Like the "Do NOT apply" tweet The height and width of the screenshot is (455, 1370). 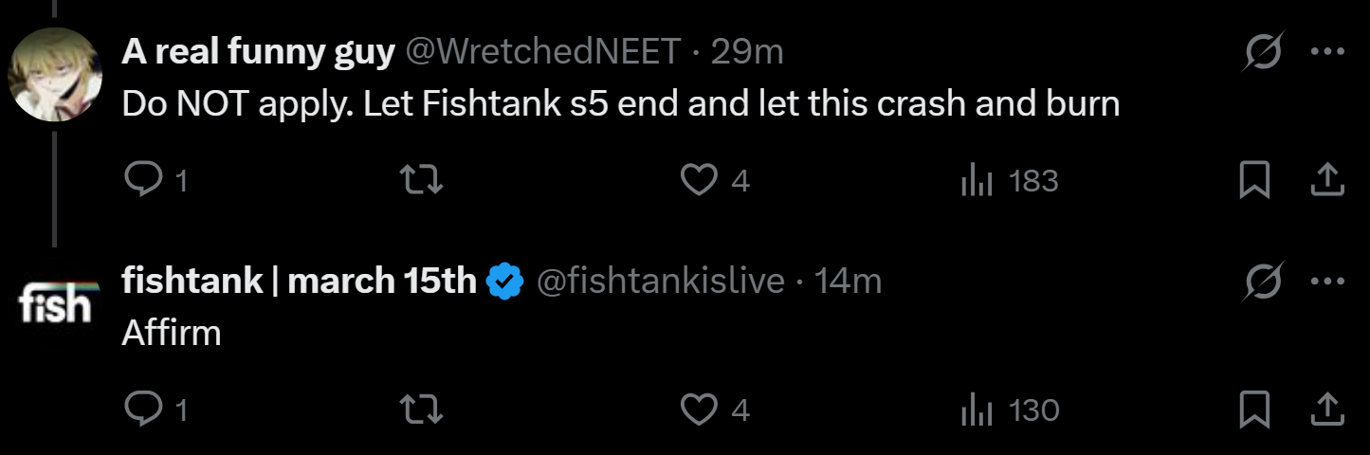pyautogui.click(x=700, y=180)
